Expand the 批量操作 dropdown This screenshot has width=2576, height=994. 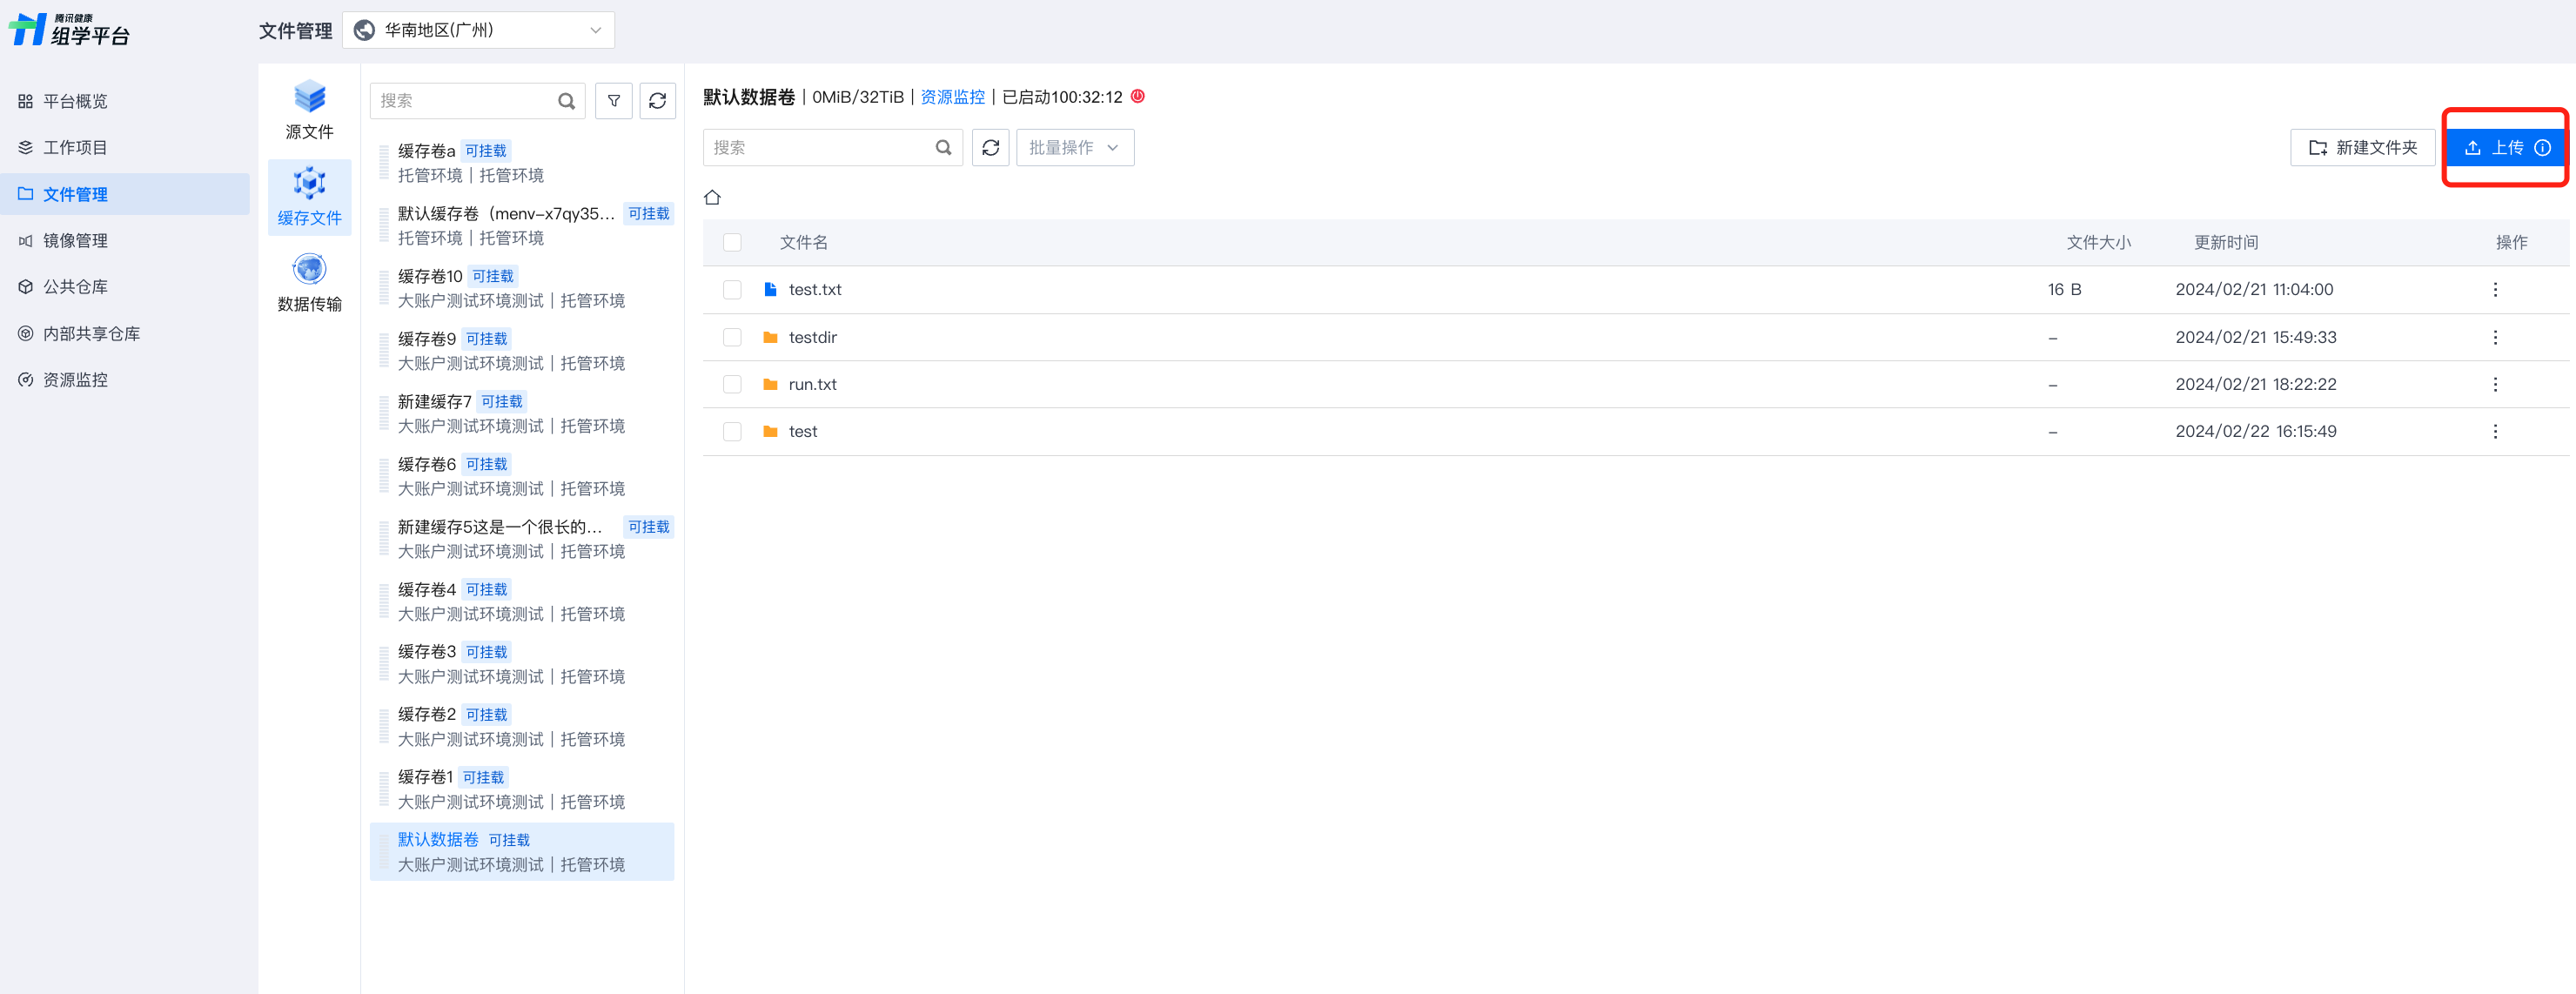(x=1074, y=148)
